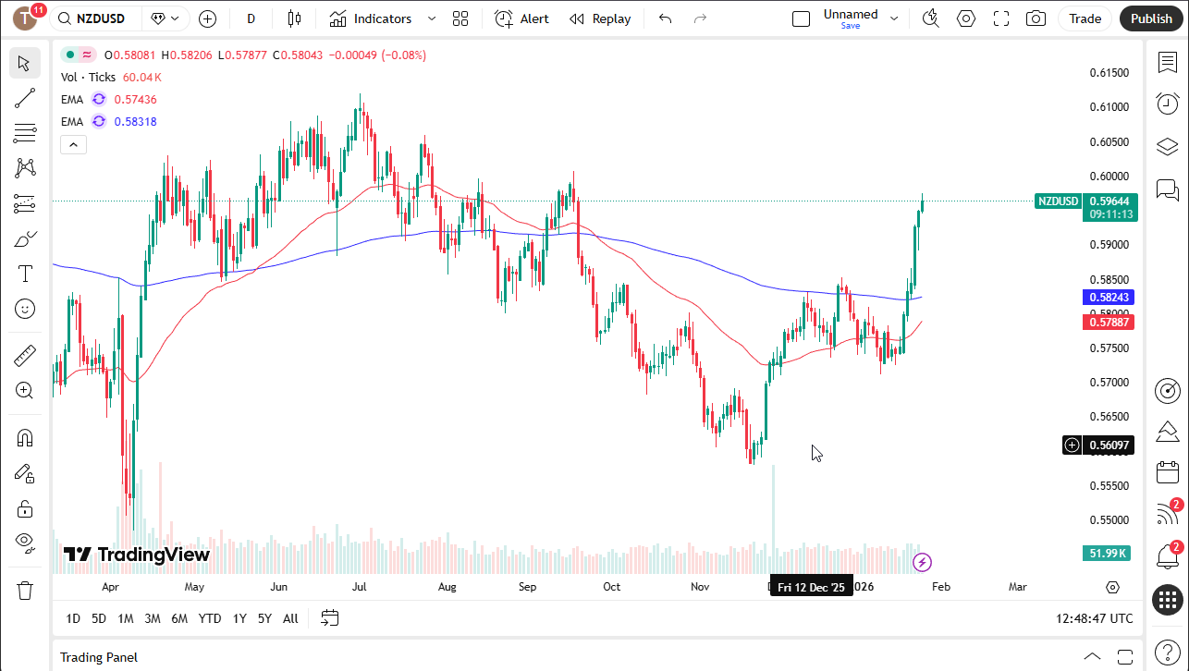Expand the Trading Panel chevron

(1092, 656)
